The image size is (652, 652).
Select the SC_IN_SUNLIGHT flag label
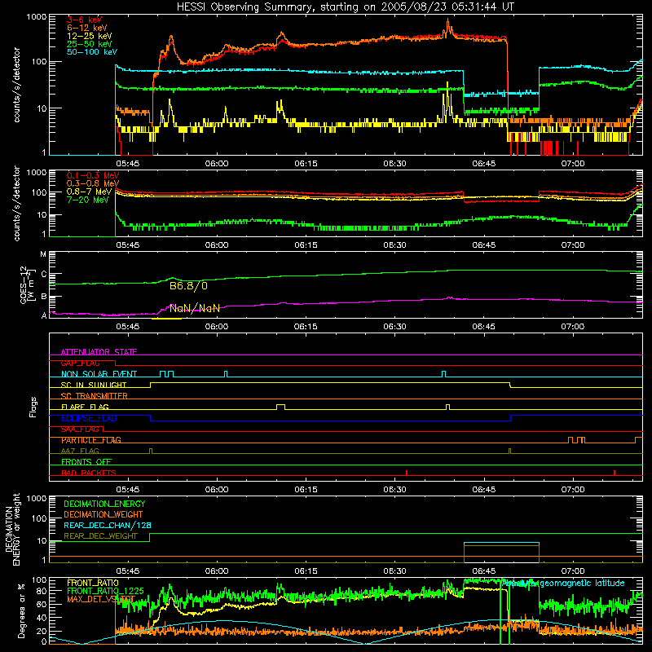(94, 385)
